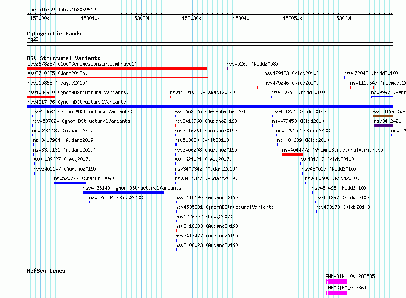
Task: Open variant esv2678287 (1000GenomesConsortiumPhase1) label
Action: (82, 64)
